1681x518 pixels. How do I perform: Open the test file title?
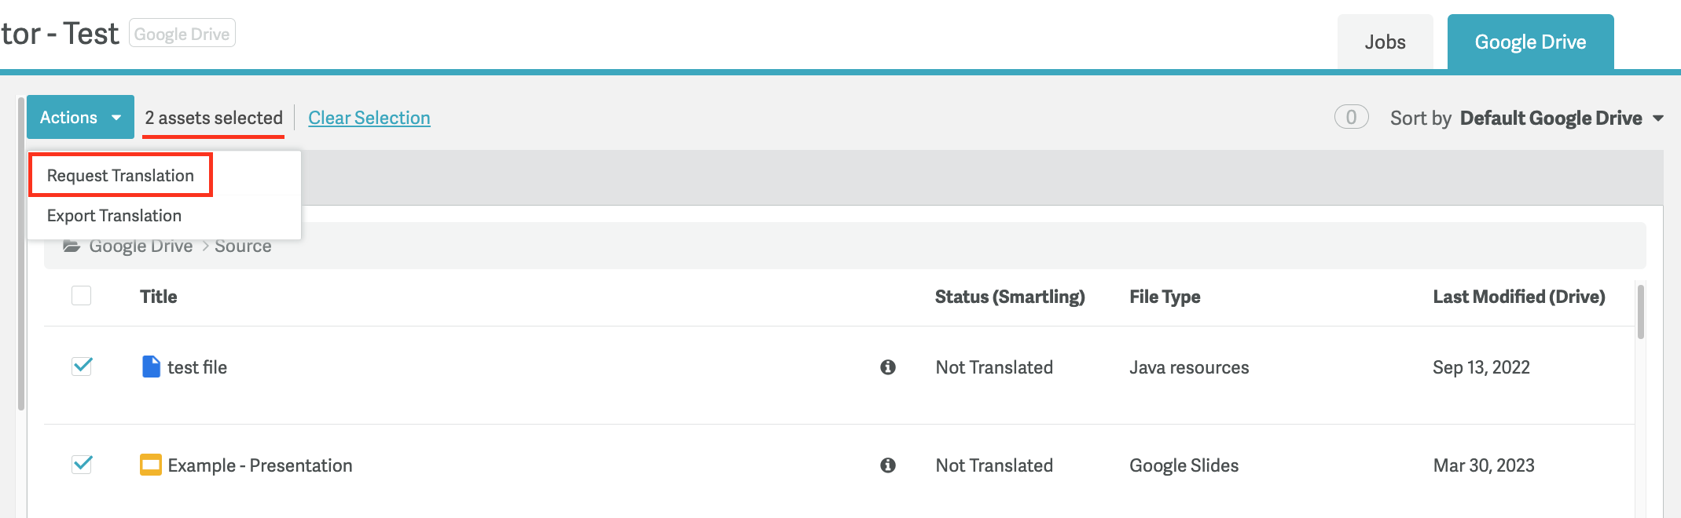click(196, 367)
